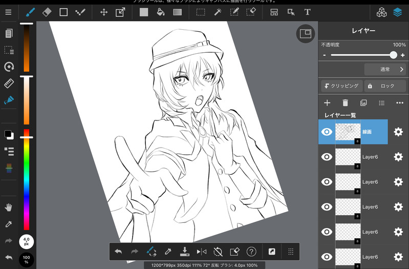Open the ruler snap menu in sidebar

(9, 84)
